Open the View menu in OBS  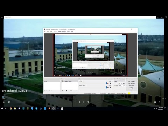pos(51,31)
